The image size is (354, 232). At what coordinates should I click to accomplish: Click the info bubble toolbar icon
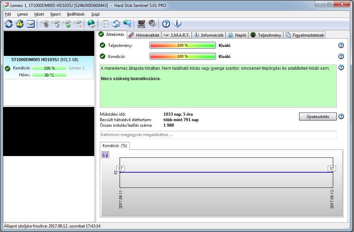[x=177, y=24]
